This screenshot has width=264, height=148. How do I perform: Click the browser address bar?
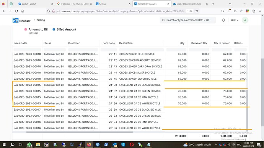pyautogui.click(x=121, y=11)
